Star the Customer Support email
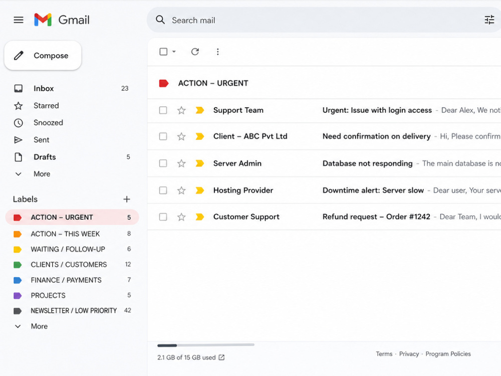Screen dimensions: 501x376 [181, 217]
